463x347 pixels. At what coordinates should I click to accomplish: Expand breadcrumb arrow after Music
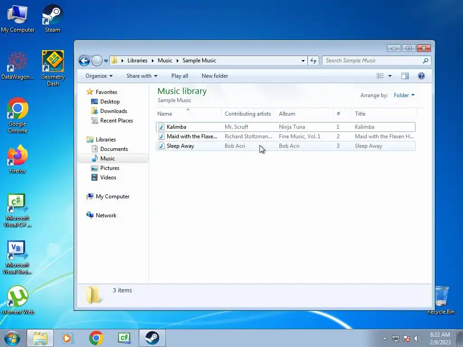click(x=177, y=61)
